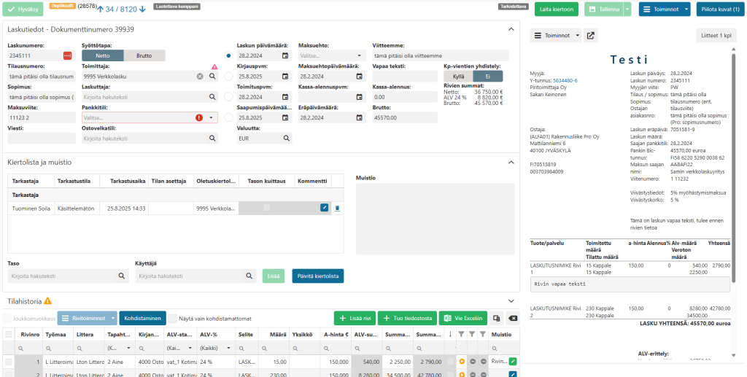This screenshot has width=747, height=377.
Task: Click Lisää rivi button
Action: pos(355,318)
